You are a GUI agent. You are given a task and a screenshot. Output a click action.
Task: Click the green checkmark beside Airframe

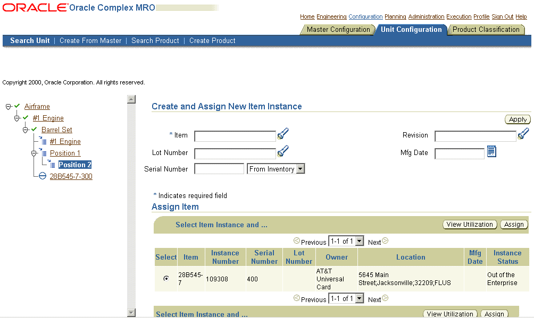pos(17,106)
